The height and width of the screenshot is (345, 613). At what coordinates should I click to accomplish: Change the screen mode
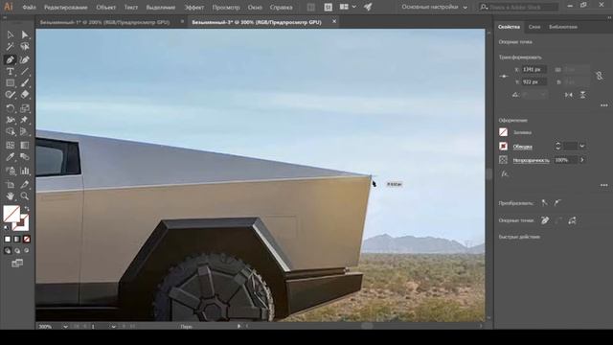(17, 264)
